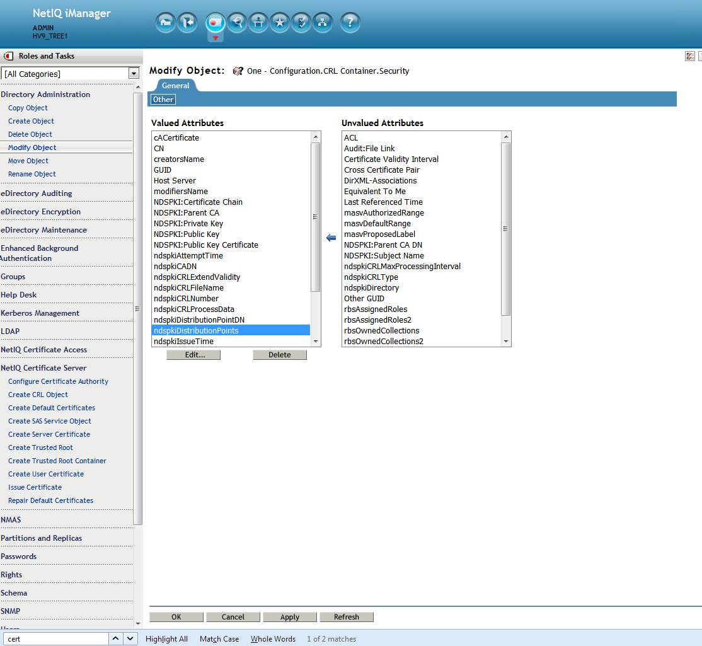This screenshot has width=702, height=646.
Task: Click the OK button
Action: click(176, 617)
